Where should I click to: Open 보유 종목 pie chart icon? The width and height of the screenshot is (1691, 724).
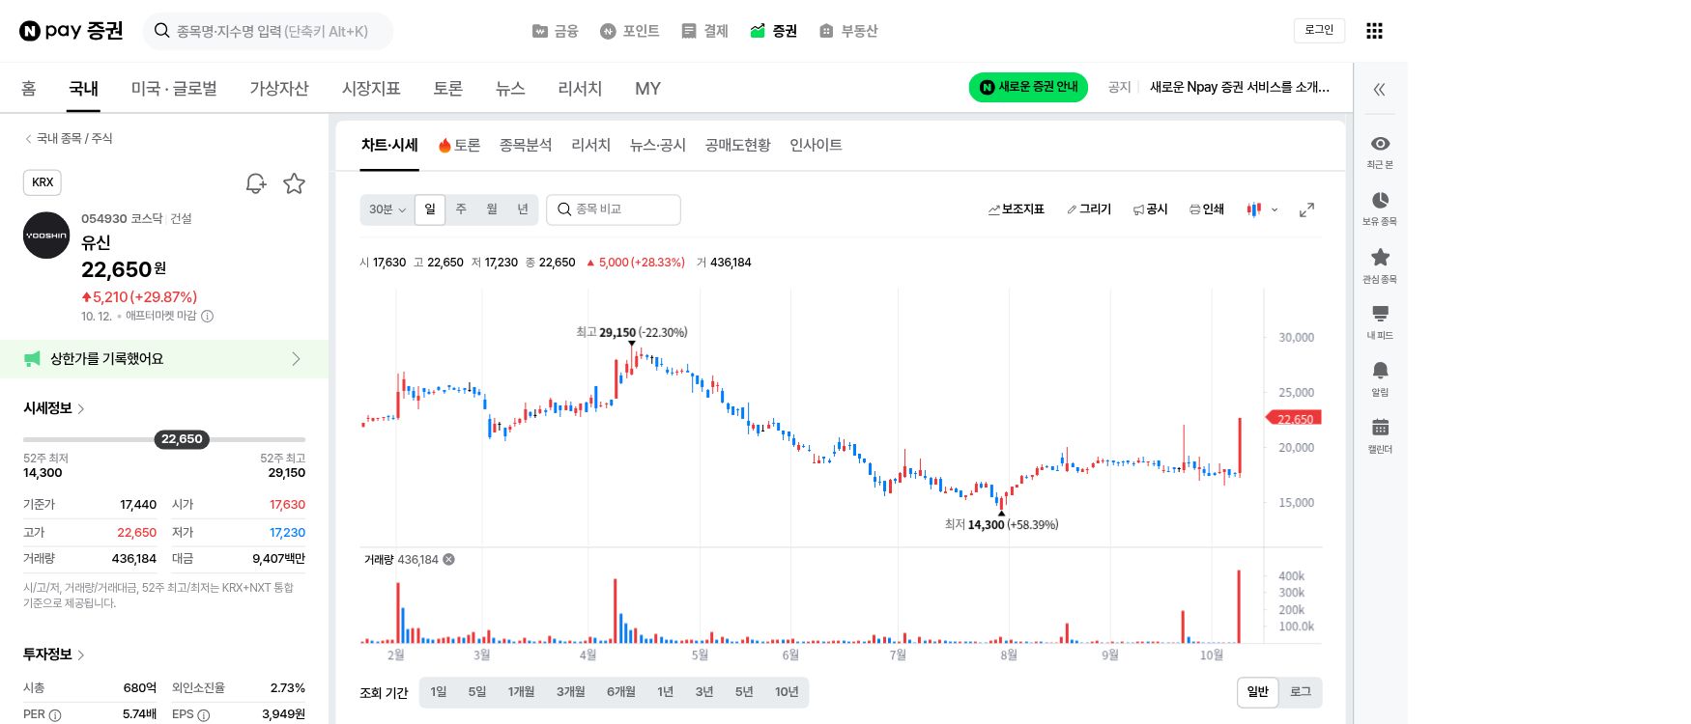[x=1380, y=200]
